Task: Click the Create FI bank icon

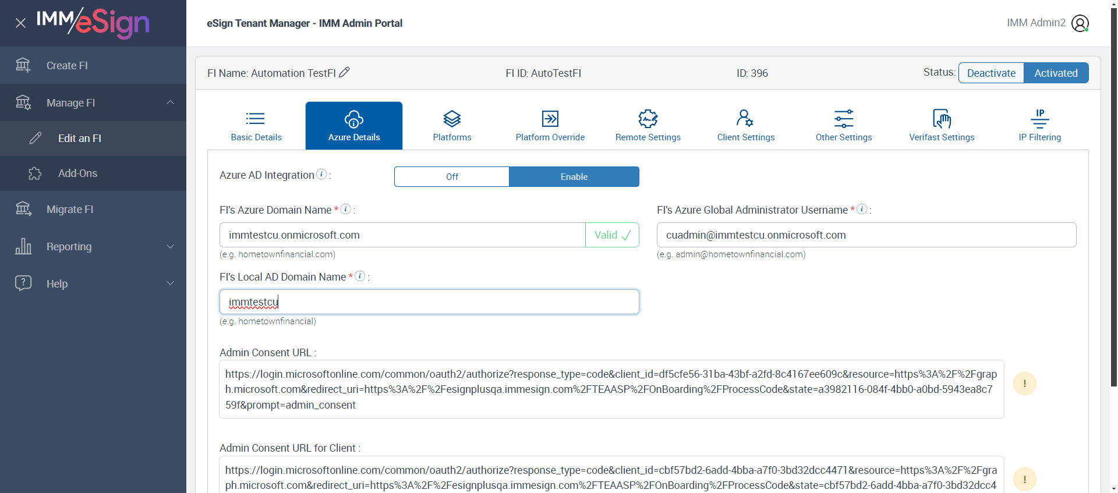Action: click(23, 65)
